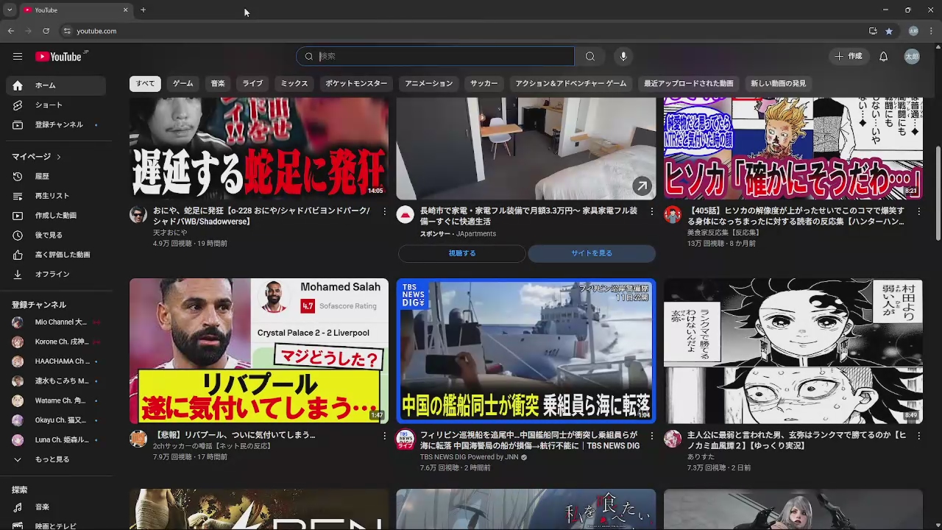The width and height of the screenshot is (942, 530).
Task: Click the YouTube logo
Action: pos(59,57)
